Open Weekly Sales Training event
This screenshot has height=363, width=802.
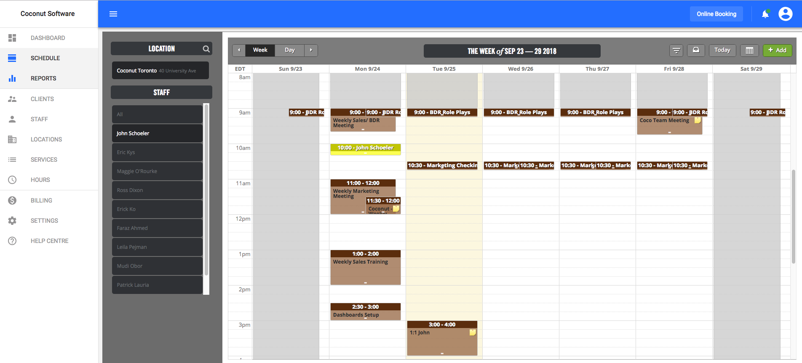366,267
